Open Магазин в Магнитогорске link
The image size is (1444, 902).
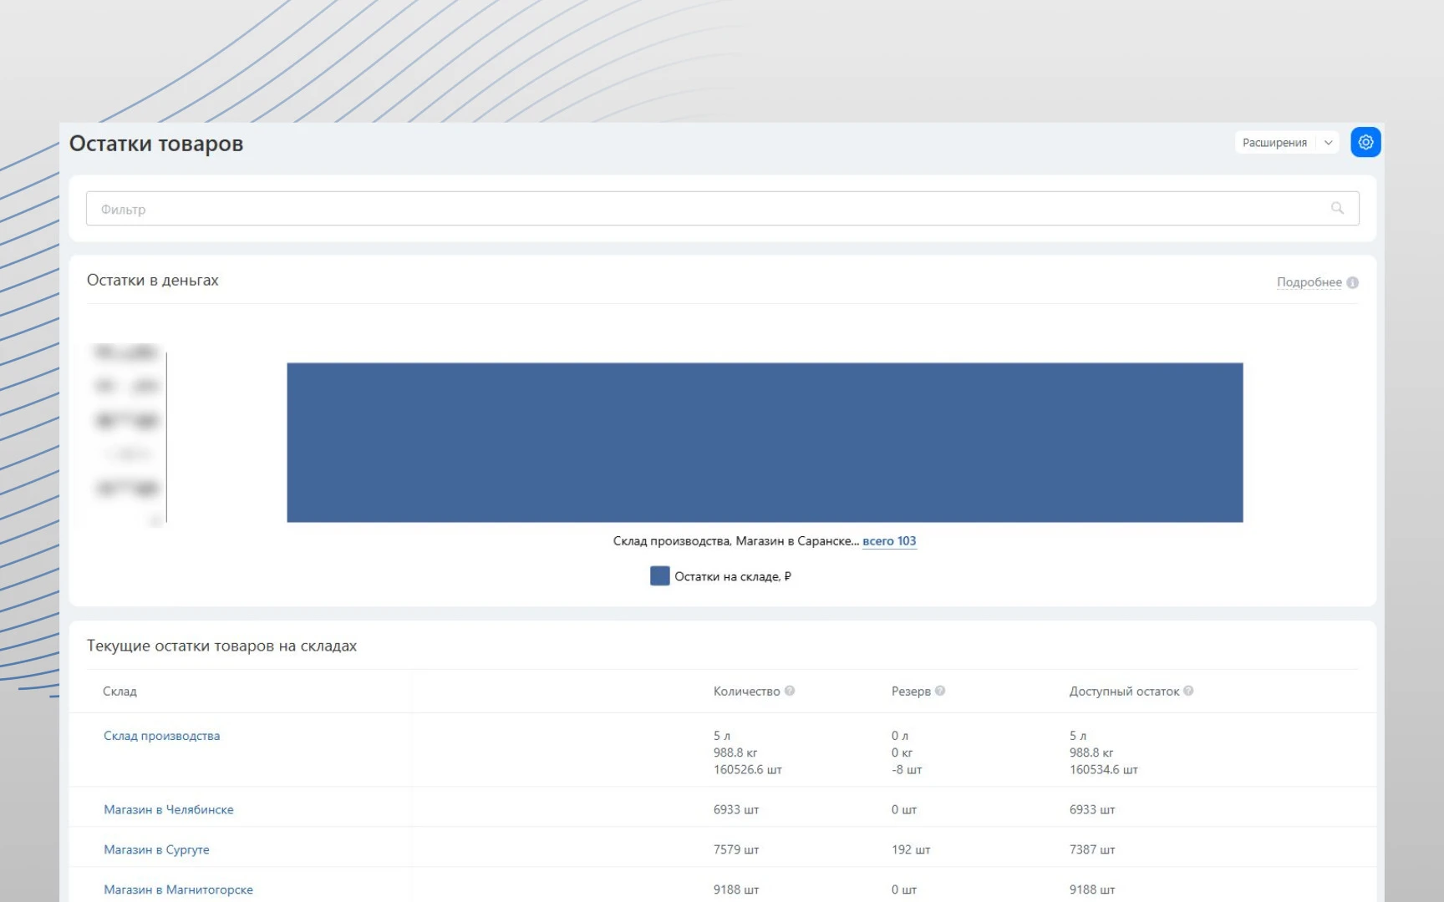pyautogui.click(x=178, y=889)
